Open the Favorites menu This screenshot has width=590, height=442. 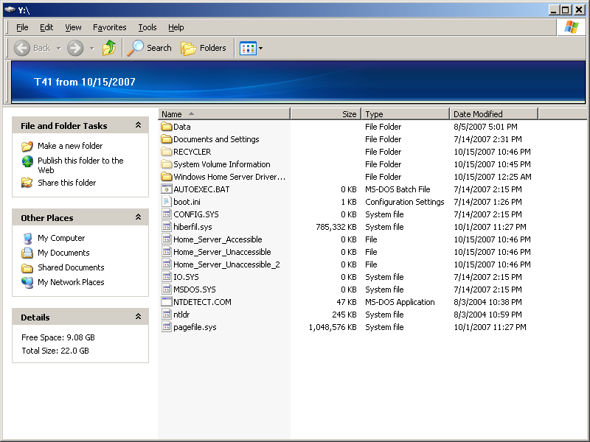(109, 27)
